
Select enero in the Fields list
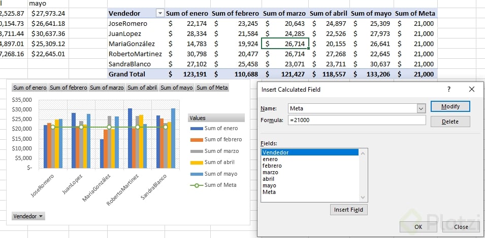(270, 159)
